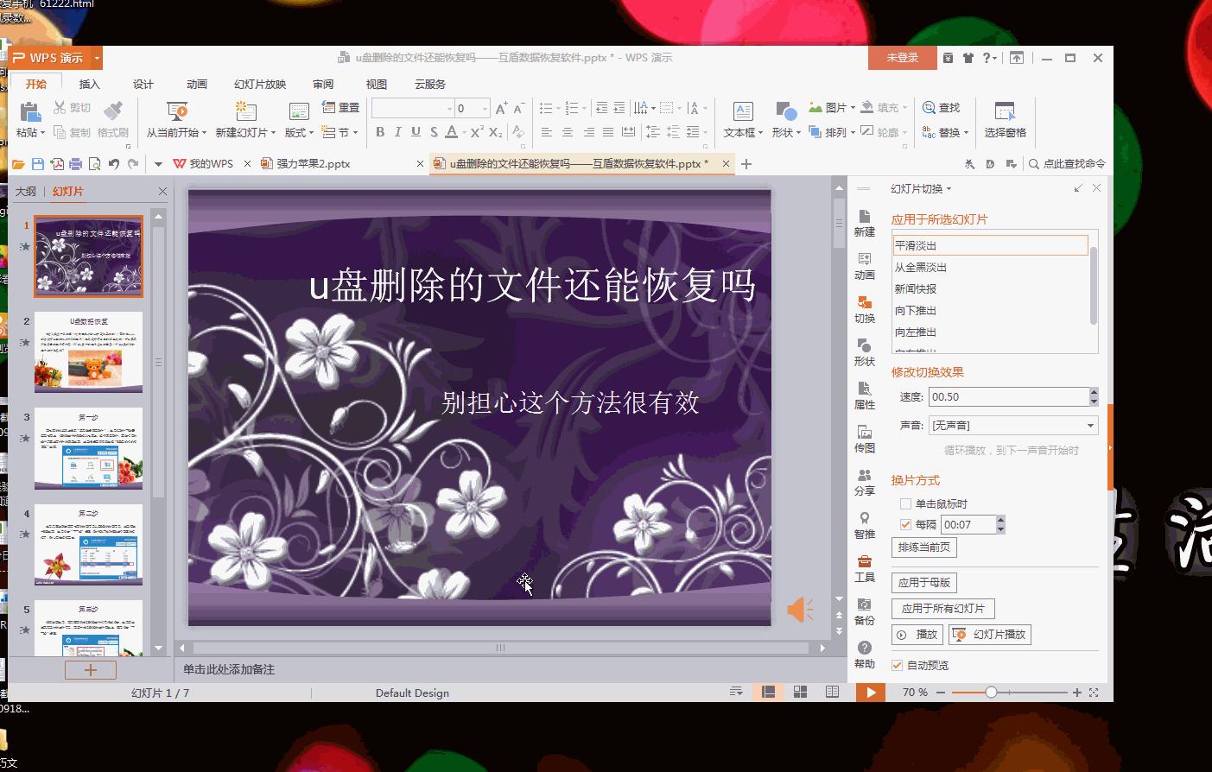Open the 声音 sound dropdown
1212x772 pixels.
[1090, 424]
